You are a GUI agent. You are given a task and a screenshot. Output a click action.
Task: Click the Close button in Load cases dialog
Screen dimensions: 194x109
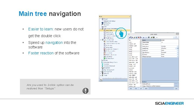176,89
